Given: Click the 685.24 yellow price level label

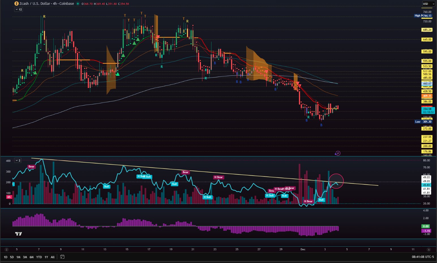Looking at the screenshot, I should (427, 30).
